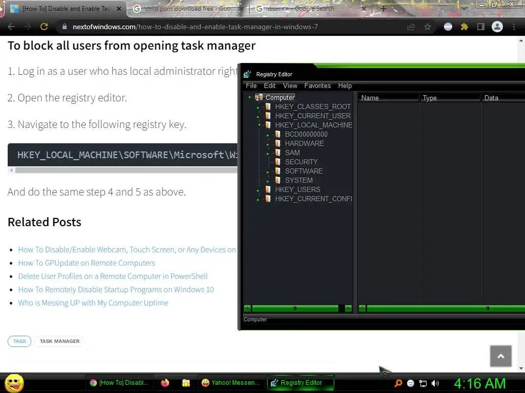Open the Chrome profile avatar
This screenshot has width=525, height=393.
point(497,27)
